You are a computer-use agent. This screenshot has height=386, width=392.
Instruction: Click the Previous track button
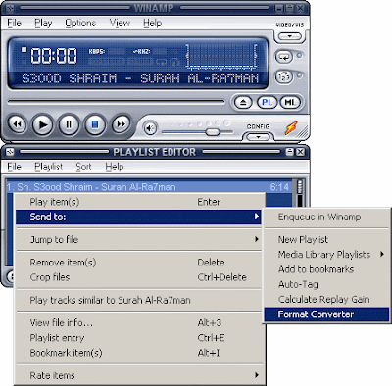pos(17,124)
